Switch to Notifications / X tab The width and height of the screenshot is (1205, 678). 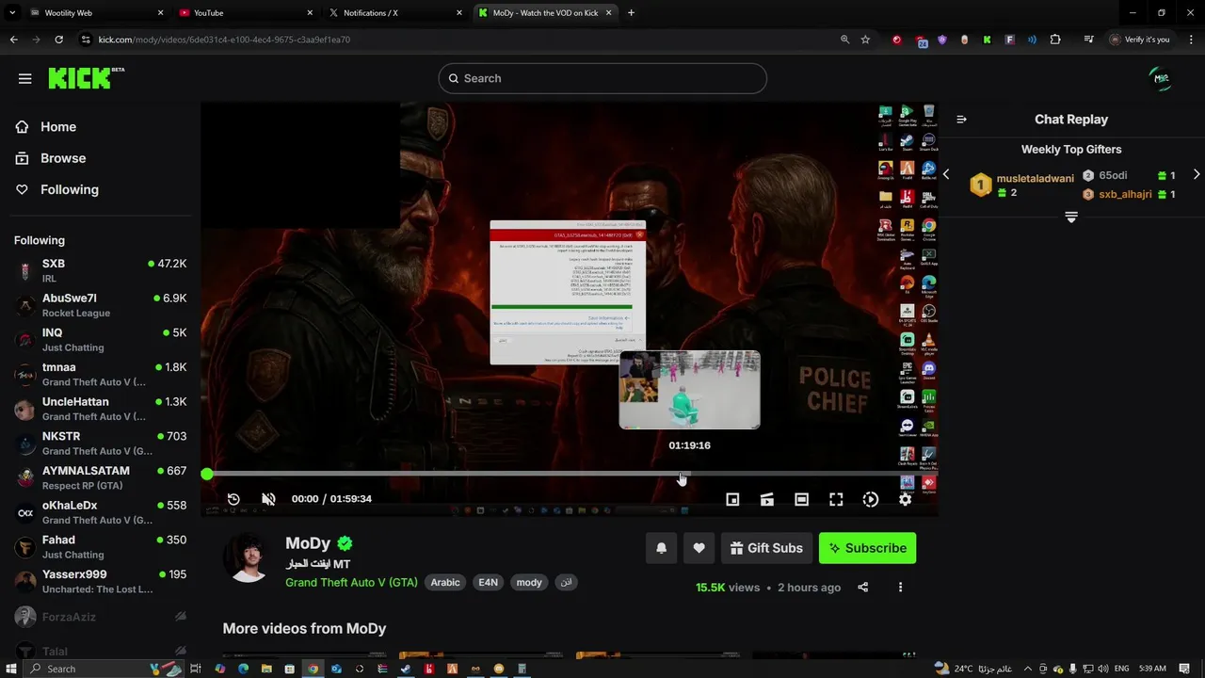[x=396, y=13]
